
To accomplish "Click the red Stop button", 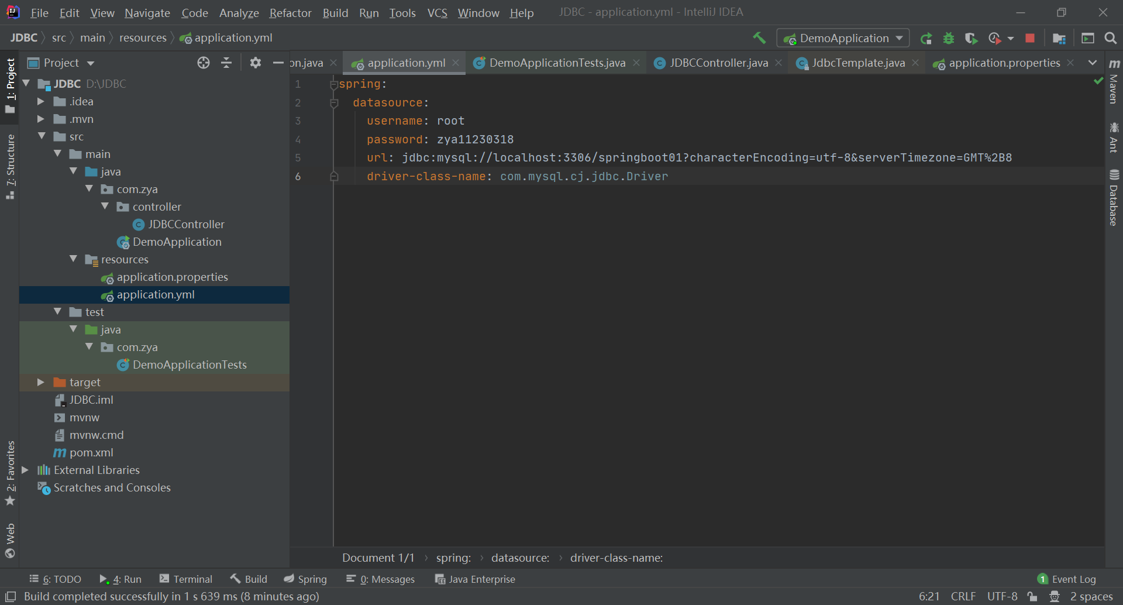I will pyautogui.click(x=1030, y=38).
